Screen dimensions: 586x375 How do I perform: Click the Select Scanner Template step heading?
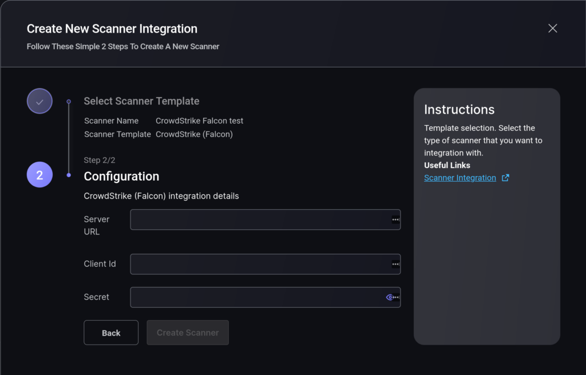[x=142, y=101]
